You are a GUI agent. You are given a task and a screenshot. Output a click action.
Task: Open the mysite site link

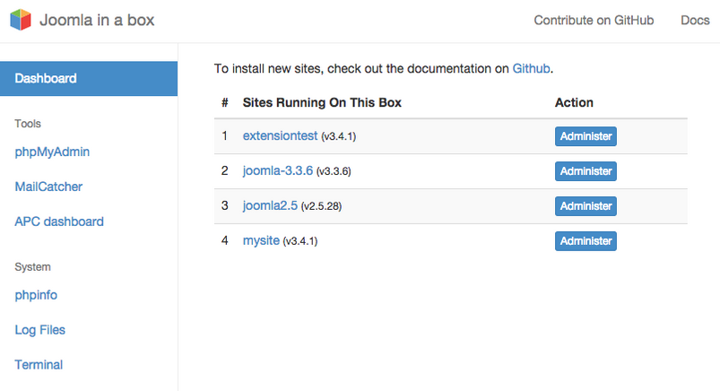[x=261, y=240]
